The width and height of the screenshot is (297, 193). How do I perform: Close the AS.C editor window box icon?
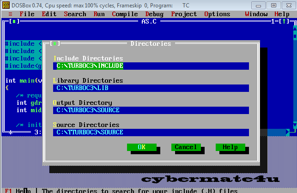[x=14, y=21]
